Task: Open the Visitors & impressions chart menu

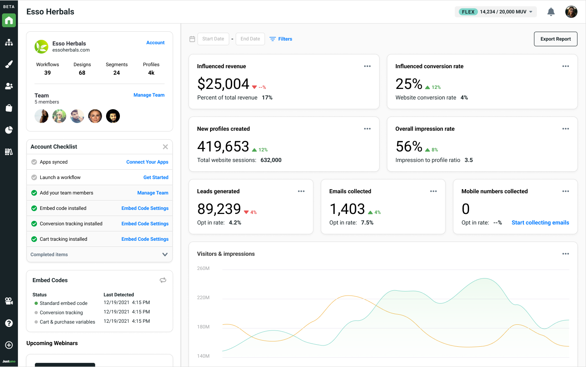Action: [565, 254]
